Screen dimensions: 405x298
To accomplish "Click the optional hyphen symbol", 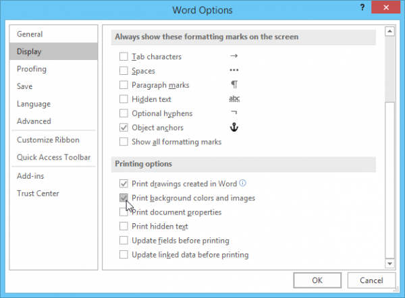I will 234,113.
